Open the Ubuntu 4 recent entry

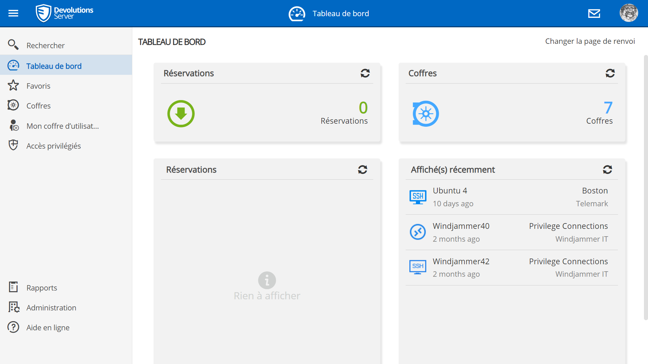pyautogui.click(x=450, y=191)
